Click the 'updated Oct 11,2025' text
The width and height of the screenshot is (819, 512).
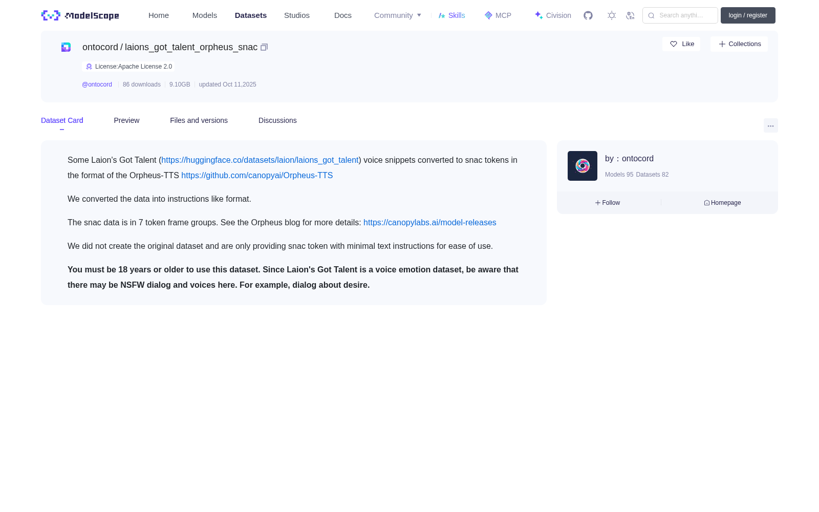tap(228, 84)
